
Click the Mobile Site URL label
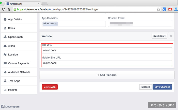tap(51, 58)
